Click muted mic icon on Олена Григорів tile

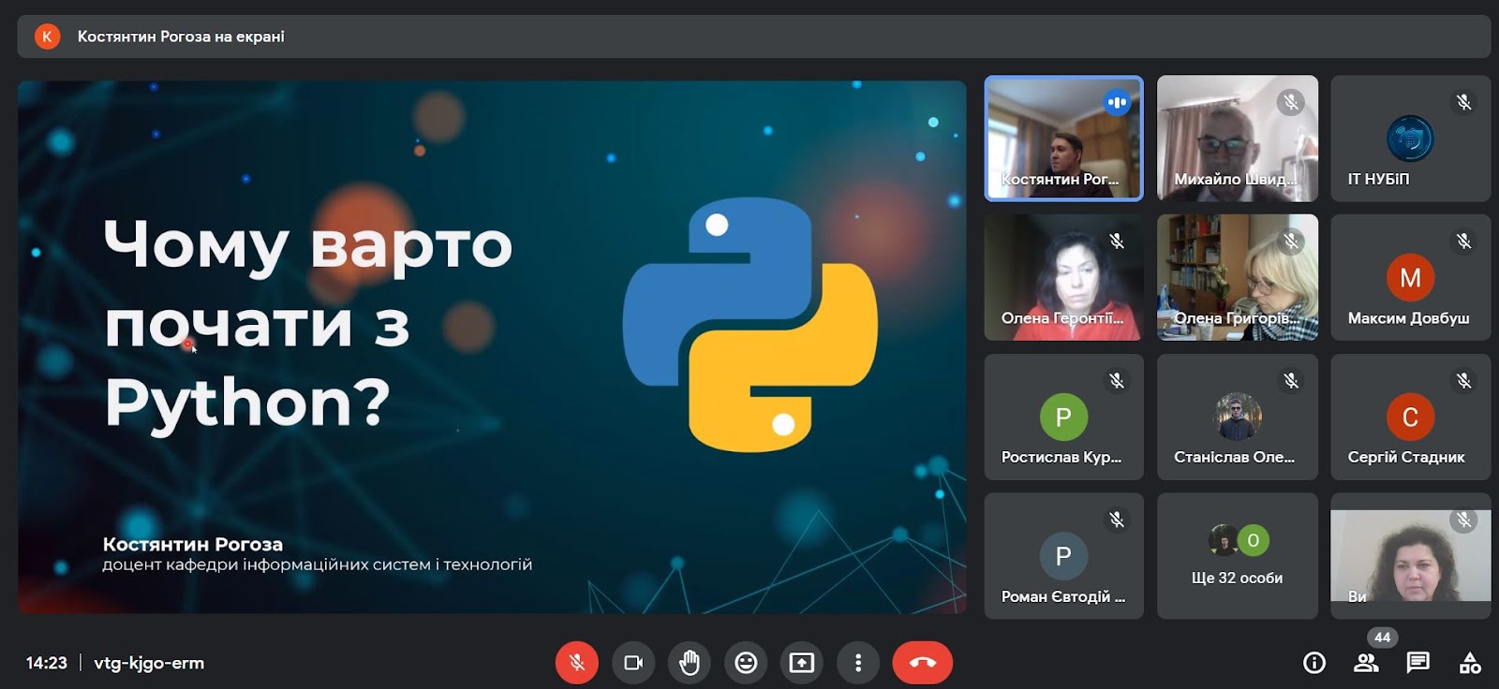click(x=1291, y=242)
